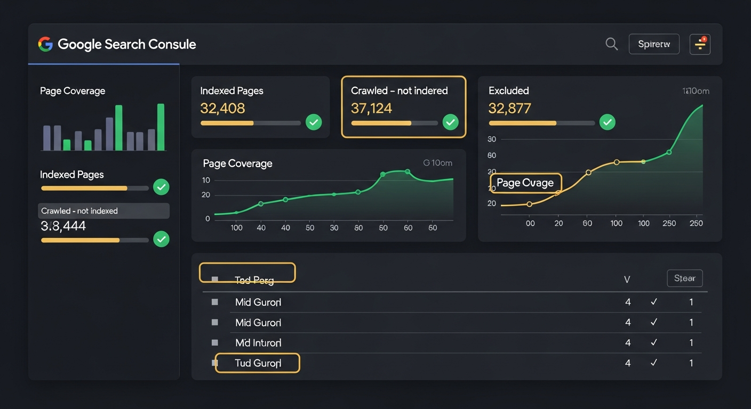The width and height of the screenshot is (751, 409).
Task: Tick the checkbox for the M'd Inturorl row
Action: 215,342
